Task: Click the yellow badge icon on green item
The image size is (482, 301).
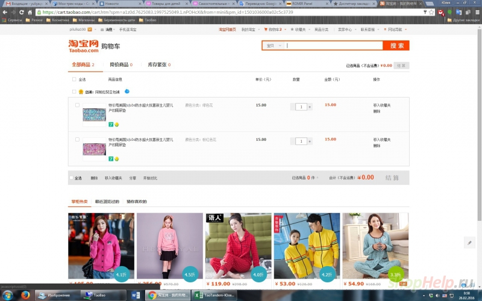Action: tap(117, 125)
